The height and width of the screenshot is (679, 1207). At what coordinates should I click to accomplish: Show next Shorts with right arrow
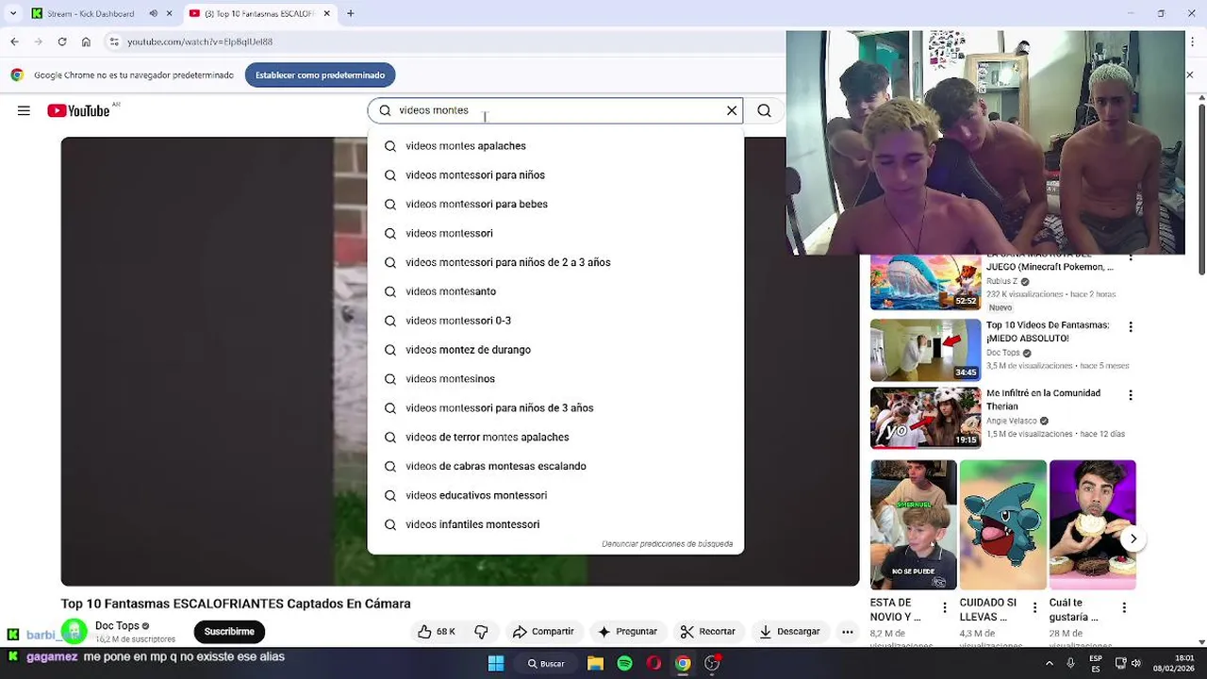click(x=1133, y=538)
